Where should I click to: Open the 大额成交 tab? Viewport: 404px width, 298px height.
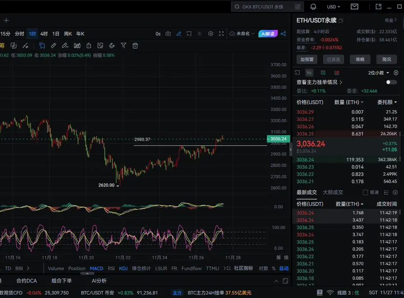[333, 192]
